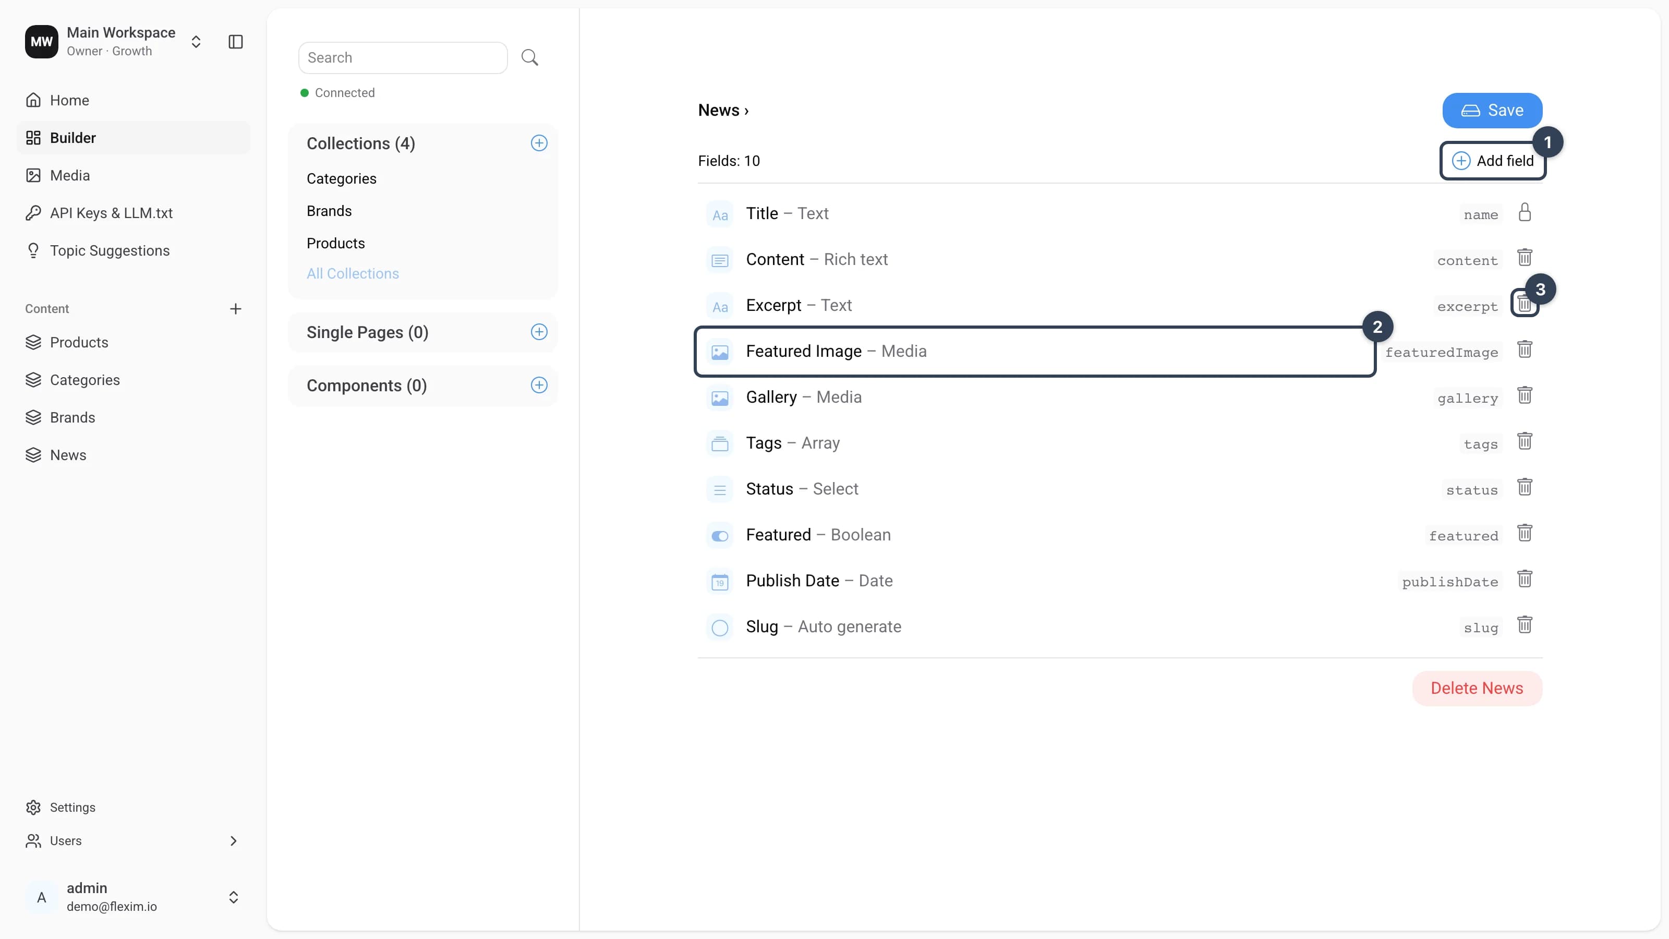Open Builder in the sidebar
Screen dimensions: 1669x939
pyautogui.click(x=134, y=138)
